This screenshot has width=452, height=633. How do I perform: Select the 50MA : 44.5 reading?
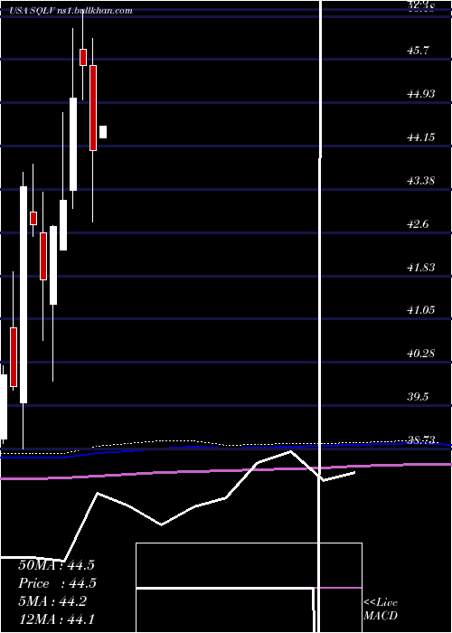56,565
